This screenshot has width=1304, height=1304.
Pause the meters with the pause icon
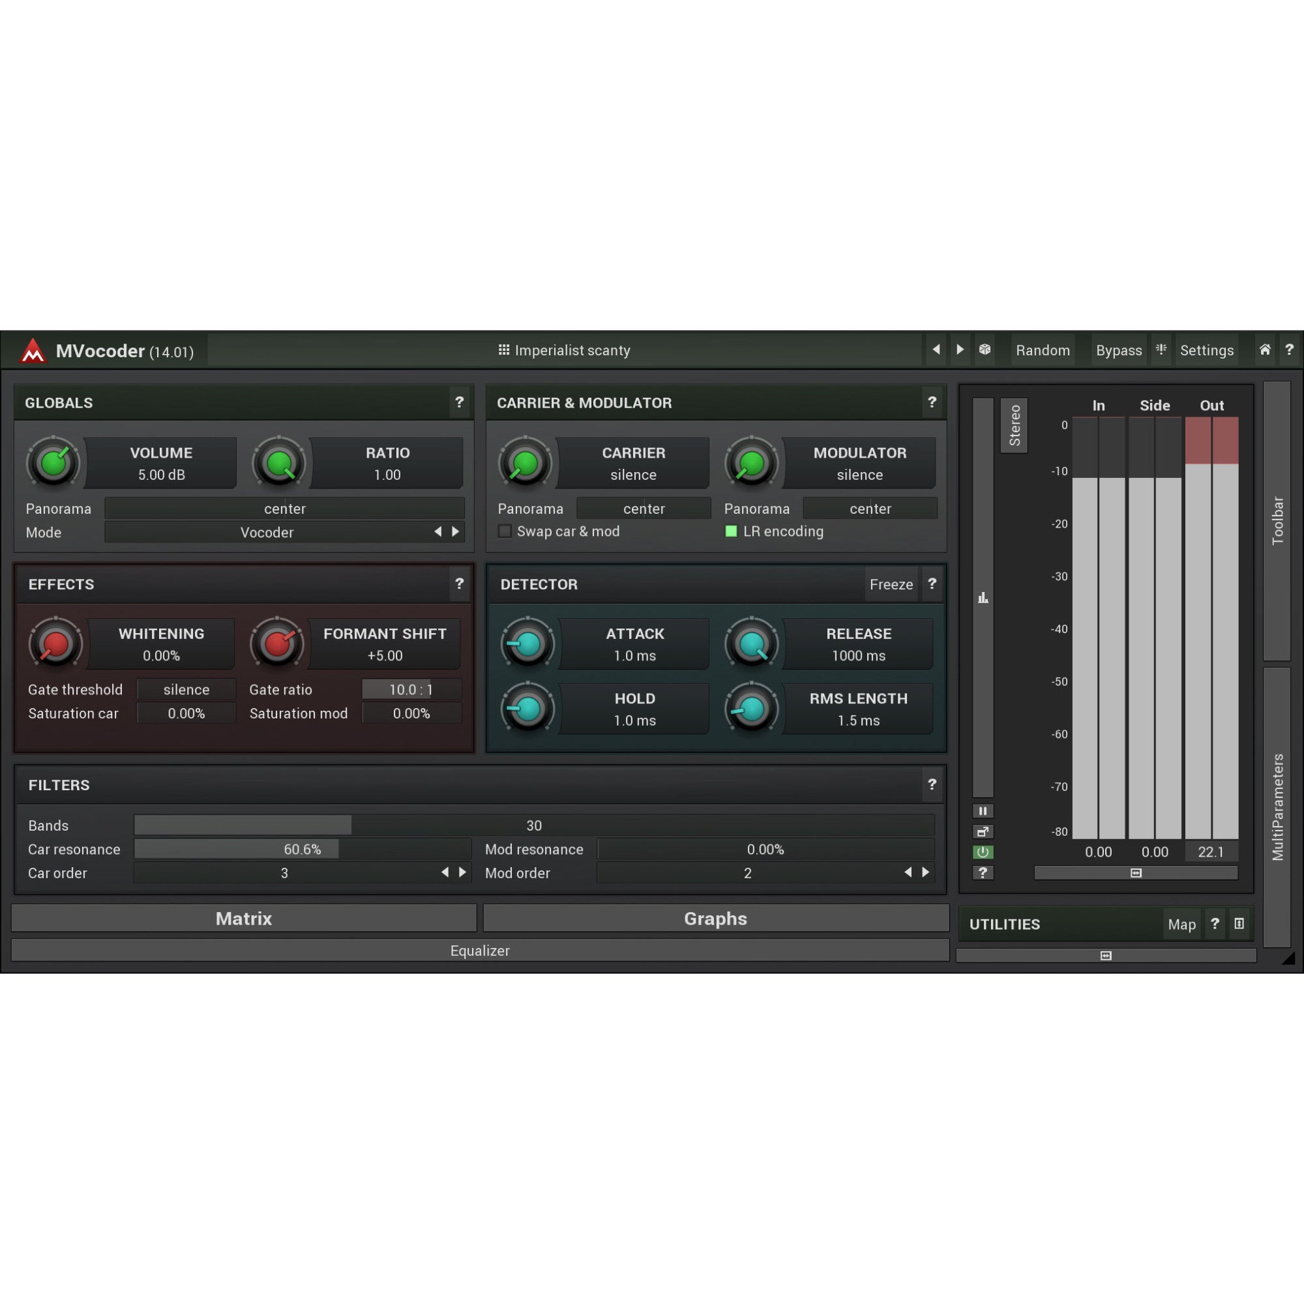[983, 811]
